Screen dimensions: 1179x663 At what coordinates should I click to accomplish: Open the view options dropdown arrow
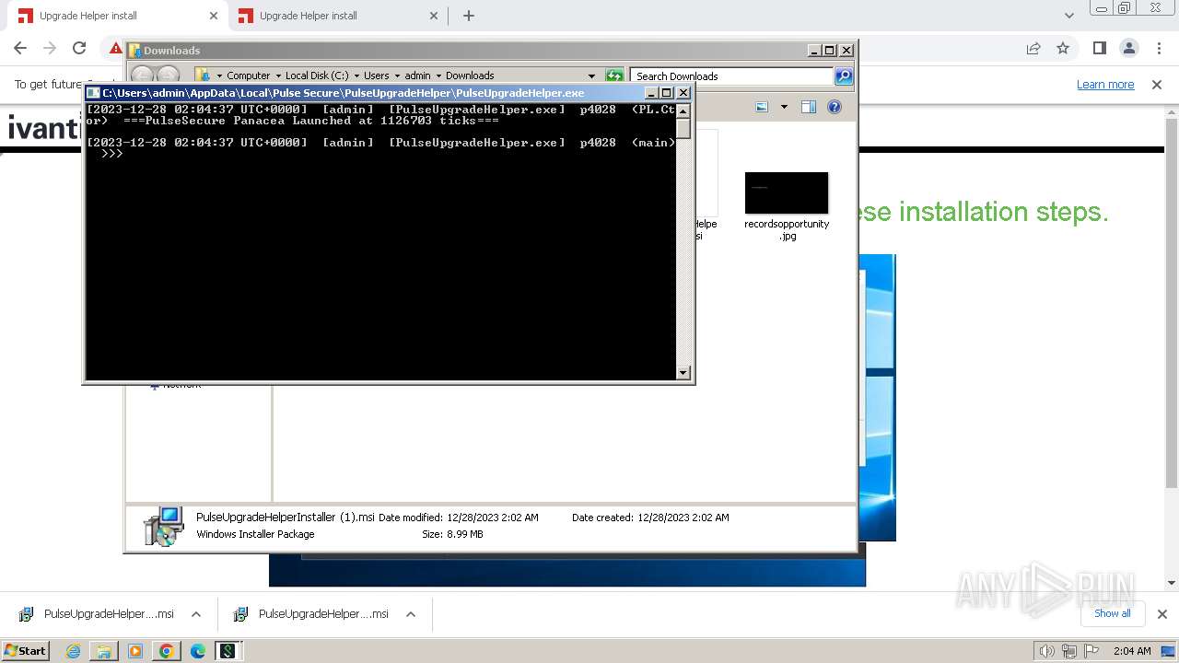point(784,107)
